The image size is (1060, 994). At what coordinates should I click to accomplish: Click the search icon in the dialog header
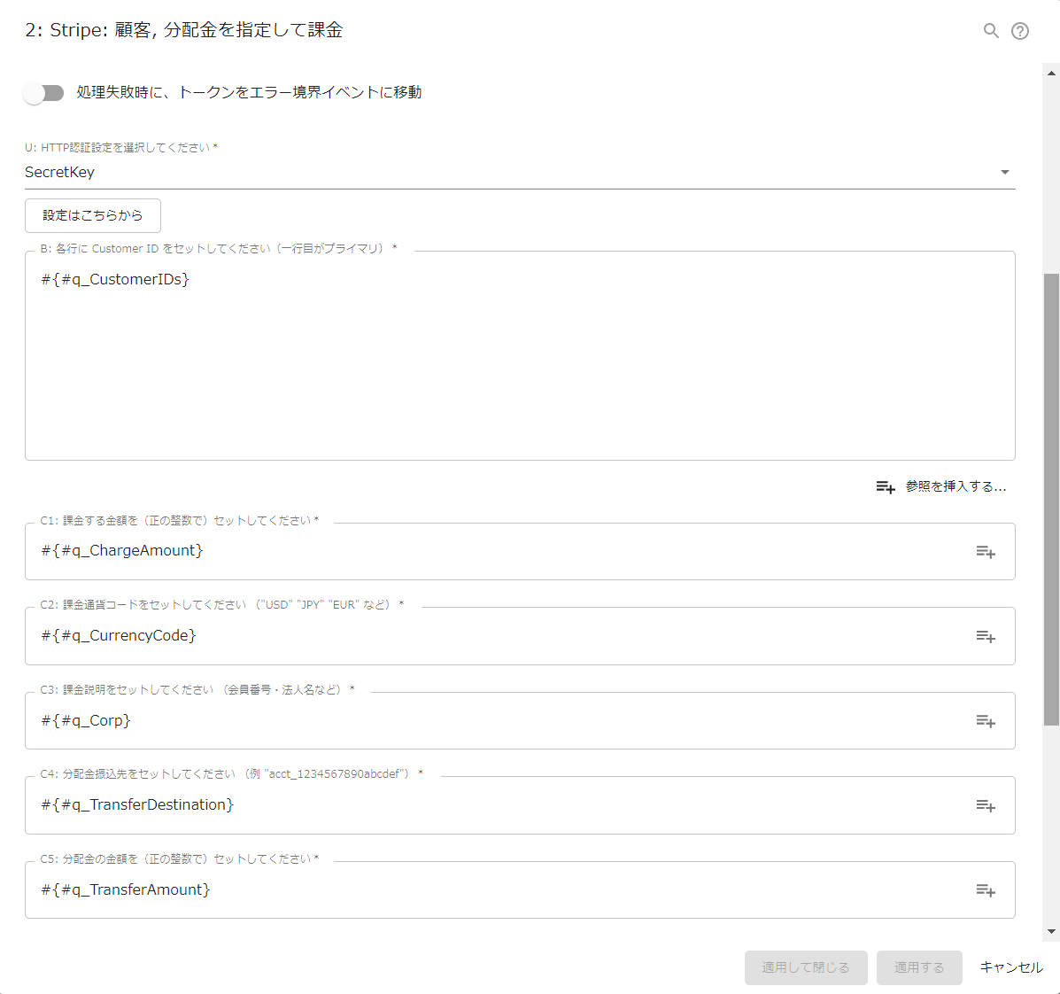(991, 30)
